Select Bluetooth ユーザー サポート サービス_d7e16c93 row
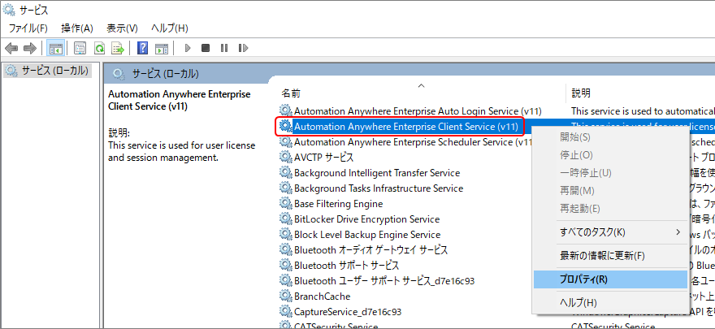The height and width of the screenshot is (329, 715). [x=384, y=281]
